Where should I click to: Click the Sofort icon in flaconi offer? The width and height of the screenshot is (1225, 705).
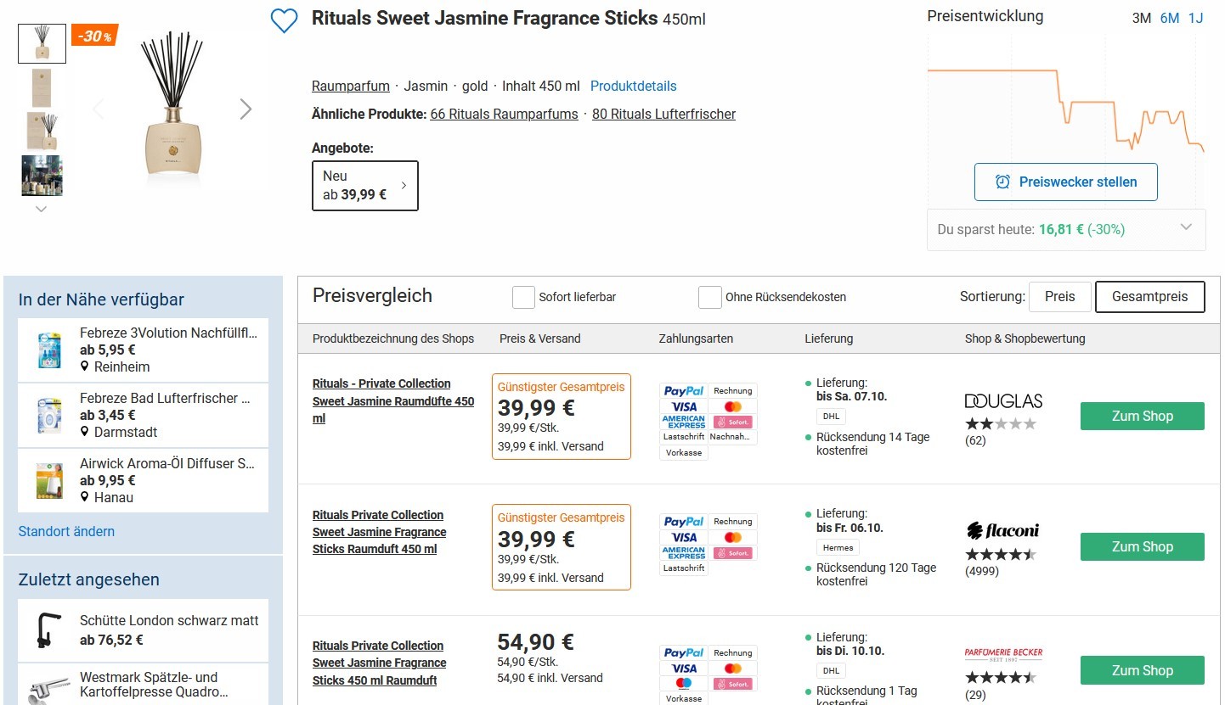[733, 552]
